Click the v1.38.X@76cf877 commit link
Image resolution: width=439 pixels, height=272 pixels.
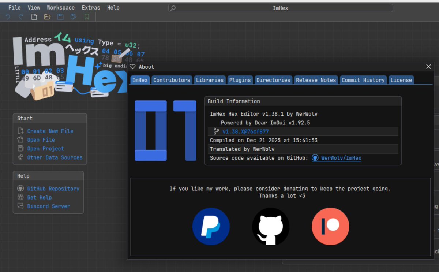point(245,131)
